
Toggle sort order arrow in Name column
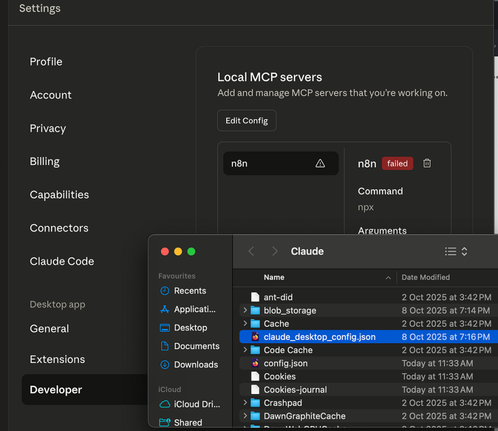click(x=388, y=278)
